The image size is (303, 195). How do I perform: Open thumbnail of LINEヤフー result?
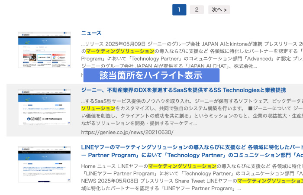coord(44,164)
